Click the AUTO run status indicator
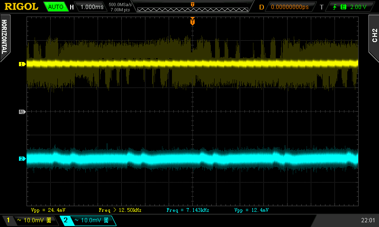Image resolution: width=379 pixels, height=227 pixels. (x=55, y=7)
